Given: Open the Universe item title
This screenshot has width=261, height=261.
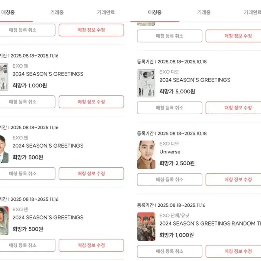Looking at the screenshot, I should point(170,152).
